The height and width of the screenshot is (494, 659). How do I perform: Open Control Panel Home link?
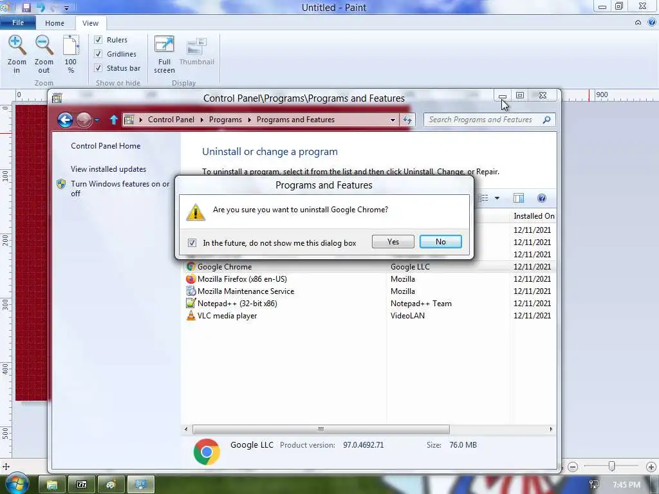[x=106, y=146]
